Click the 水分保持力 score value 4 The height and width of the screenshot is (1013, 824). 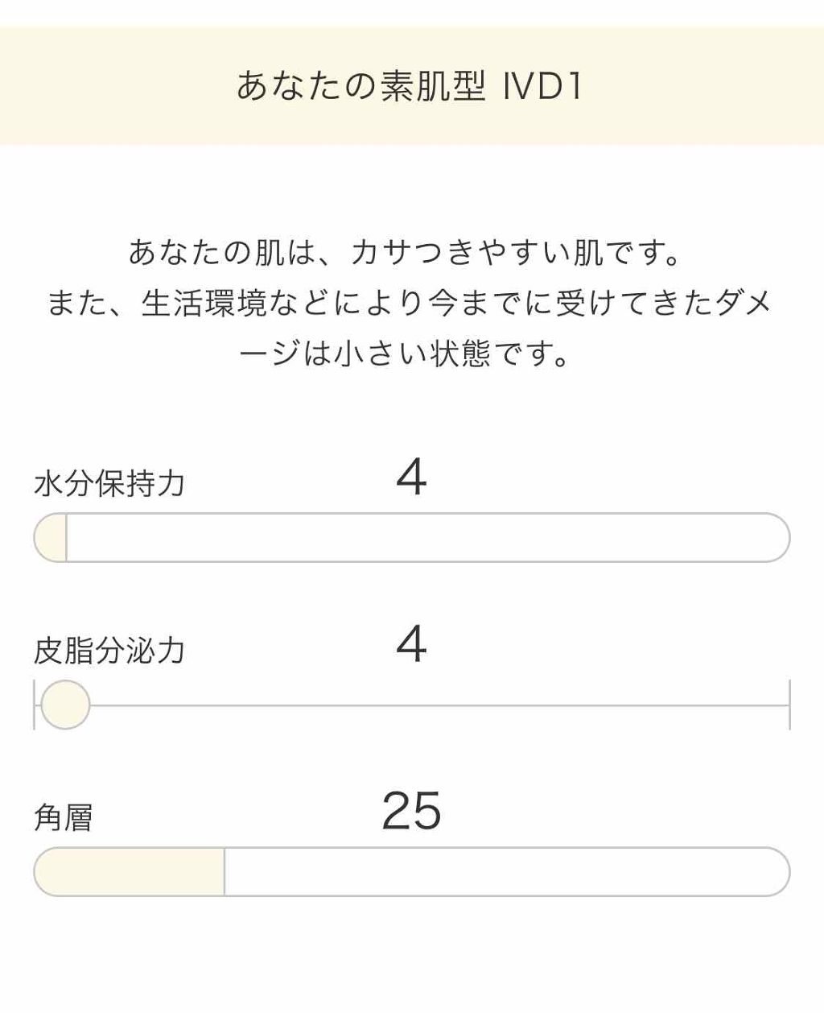coord(411,478)
